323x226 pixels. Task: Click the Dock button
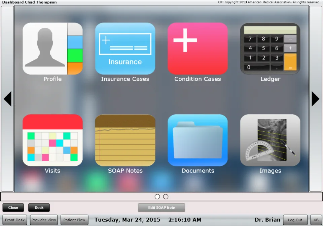tap(39, 208)
